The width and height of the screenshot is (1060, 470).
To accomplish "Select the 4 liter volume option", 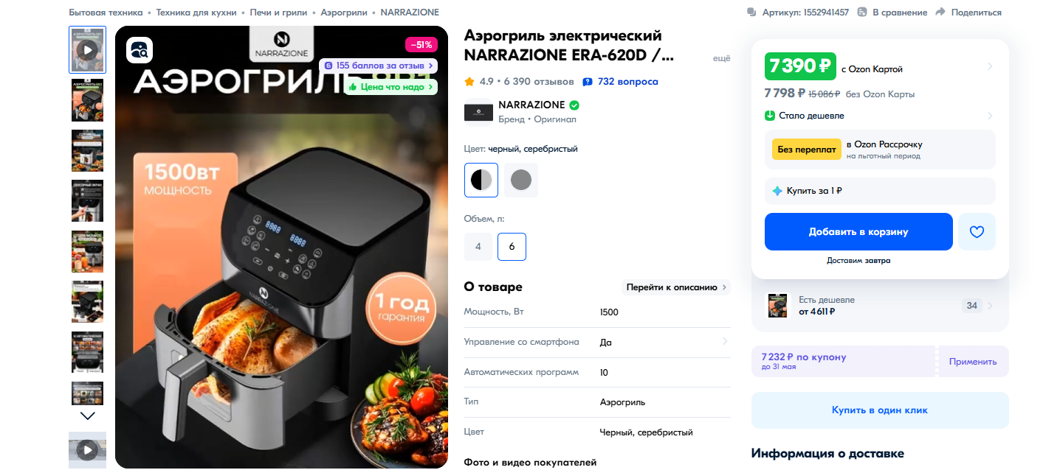I will click(x=478, y=247).
